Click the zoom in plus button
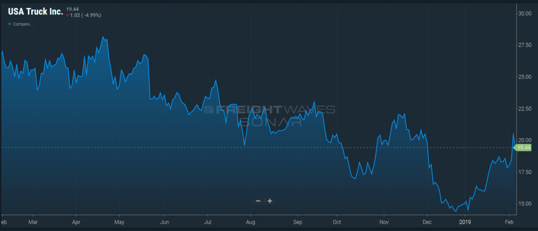Viewport: 538px width, 231px height. click(x=270, y=201)
